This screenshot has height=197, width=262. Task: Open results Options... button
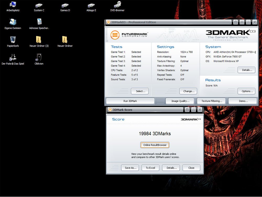click(247, 91)
